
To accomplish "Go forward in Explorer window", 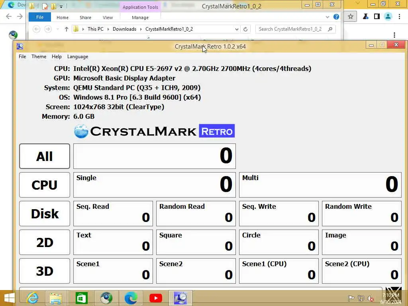I will click(x=48, y=29).
